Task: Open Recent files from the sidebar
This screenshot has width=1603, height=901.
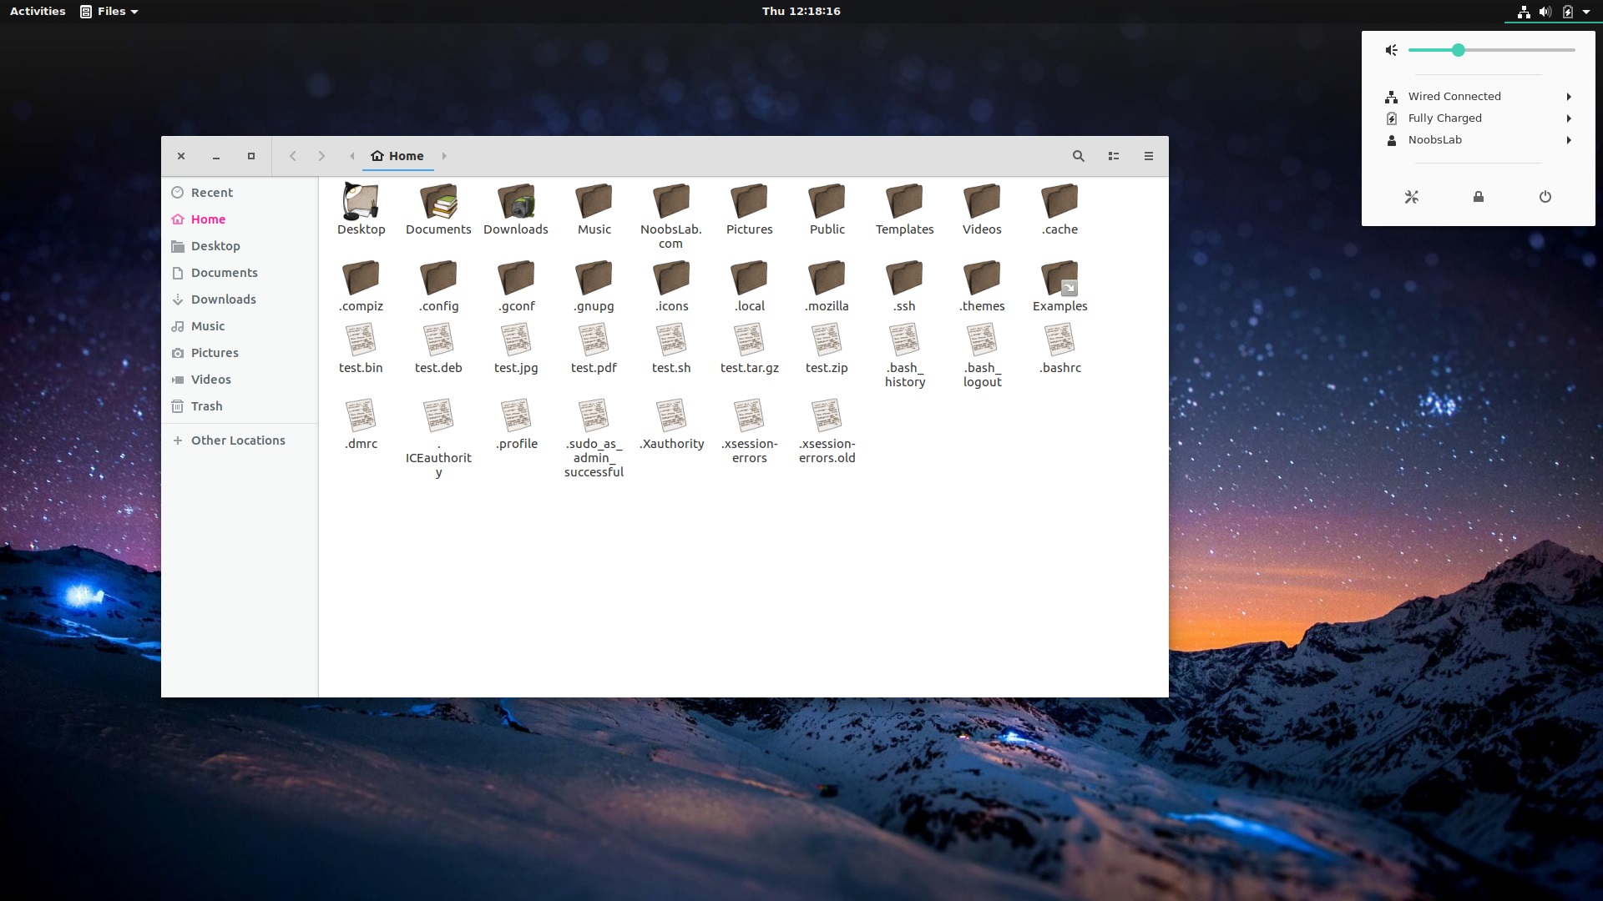Action: [211, 192]
